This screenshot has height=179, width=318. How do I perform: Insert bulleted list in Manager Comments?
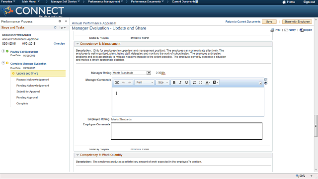(201, 83)
